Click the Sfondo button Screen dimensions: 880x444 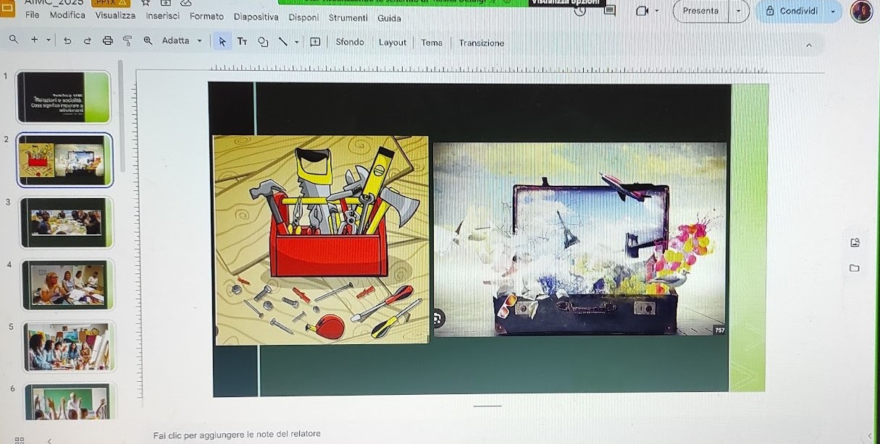(350, 42)
